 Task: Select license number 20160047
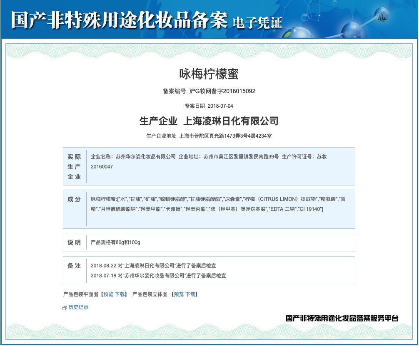pos(102,167)
